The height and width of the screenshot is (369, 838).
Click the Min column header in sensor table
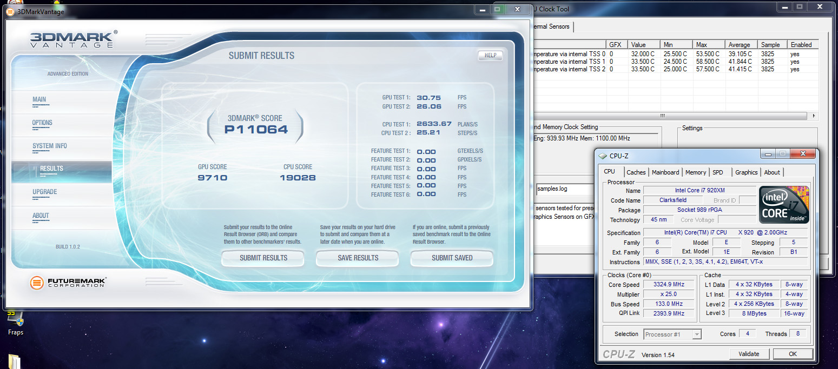pyautogui.click(x=676, y=44)
